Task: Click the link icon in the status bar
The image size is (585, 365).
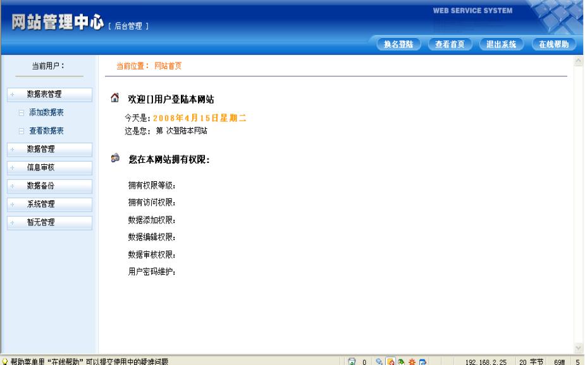Action: pyautogui.click(x=379, y=359)
